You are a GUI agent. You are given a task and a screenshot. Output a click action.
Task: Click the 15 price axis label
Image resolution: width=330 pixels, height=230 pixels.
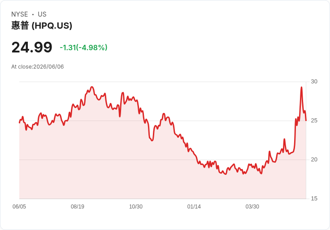[314, 199]
